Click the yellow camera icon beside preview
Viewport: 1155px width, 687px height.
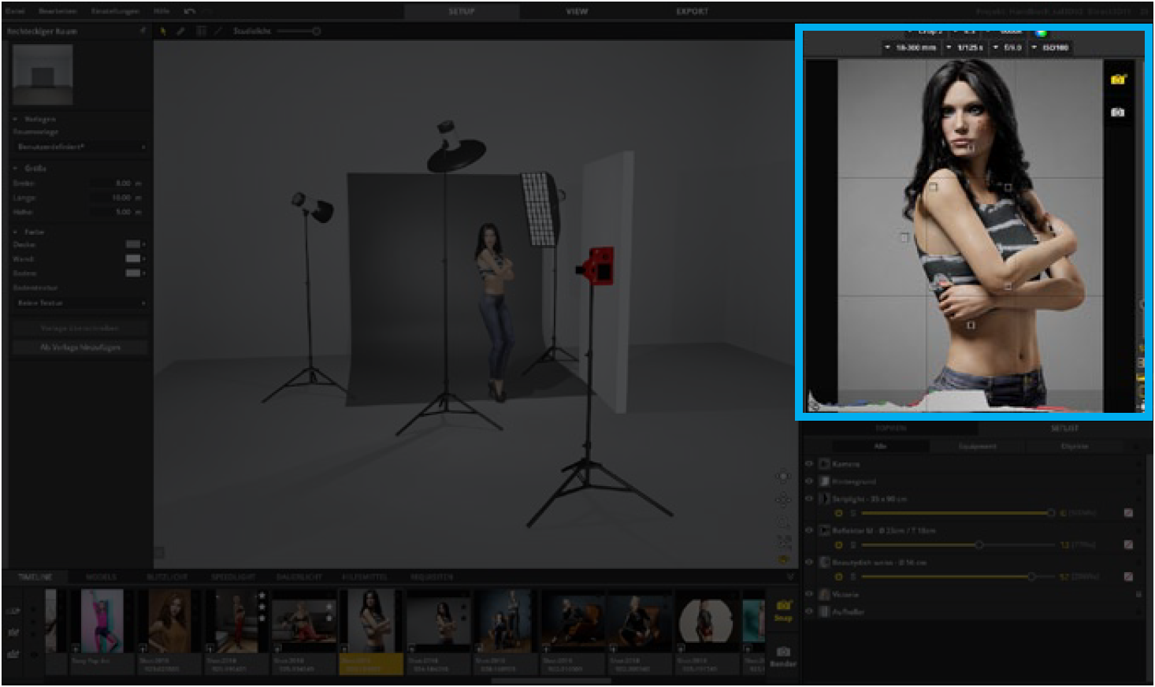1118,80
